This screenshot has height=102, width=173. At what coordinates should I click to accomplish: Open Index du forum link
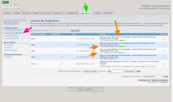coord(164,8)
